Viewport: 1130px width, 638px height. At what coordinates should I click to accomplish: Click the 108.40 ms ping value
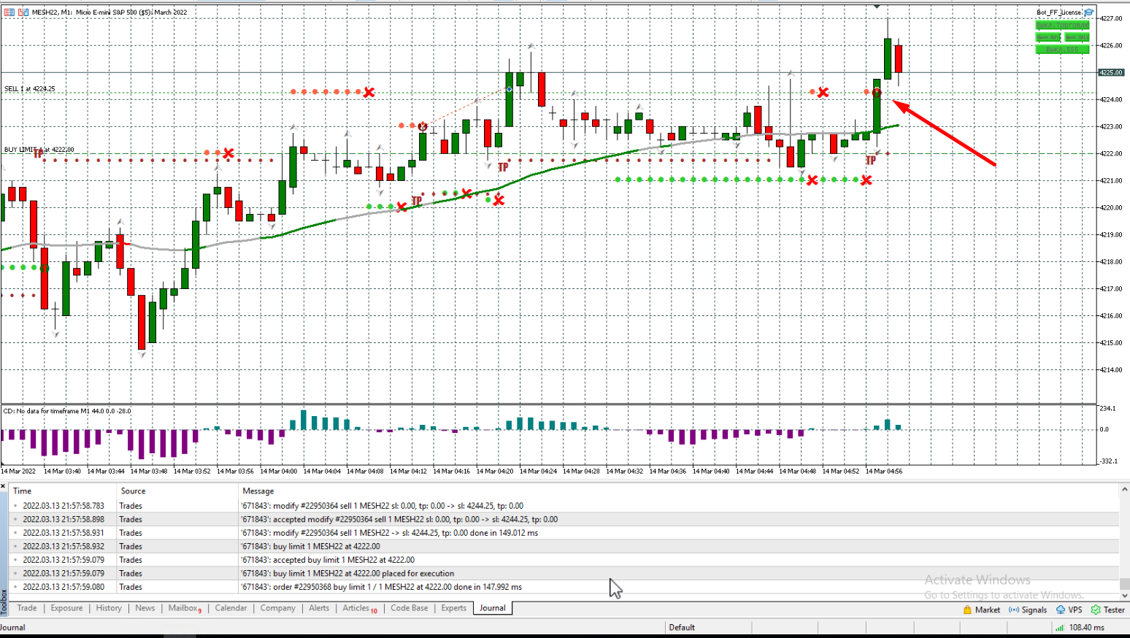point(1087,628)
